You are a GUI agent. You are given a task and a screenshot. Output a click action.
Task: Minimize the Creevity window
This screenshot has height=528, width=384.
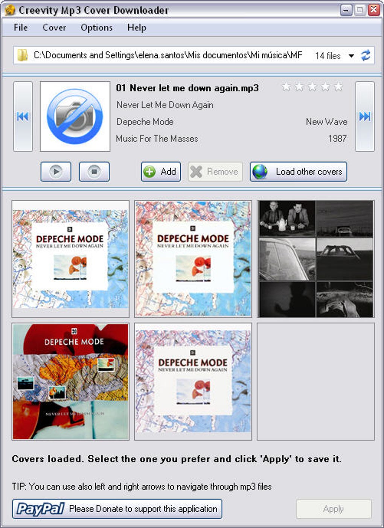(346, 10)
